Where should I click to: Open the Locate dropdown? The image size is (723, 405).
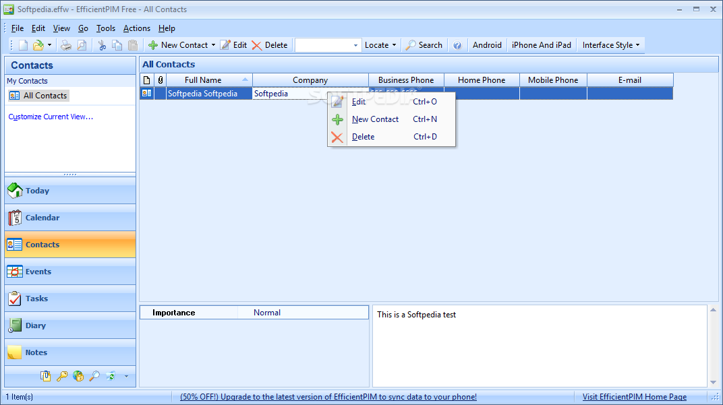(380, 45)
